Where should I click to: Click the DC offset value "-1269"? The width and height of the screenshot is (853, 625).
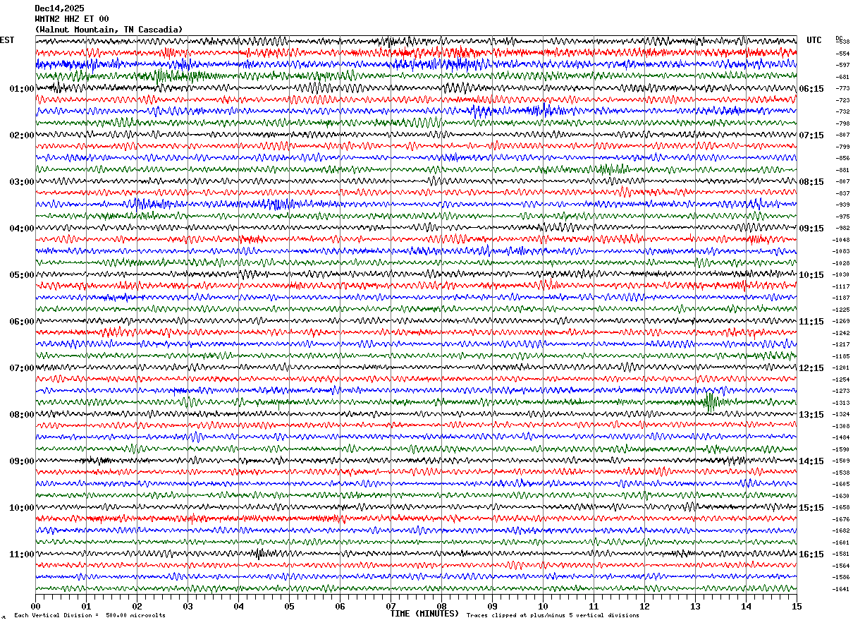tap(842, 321)
